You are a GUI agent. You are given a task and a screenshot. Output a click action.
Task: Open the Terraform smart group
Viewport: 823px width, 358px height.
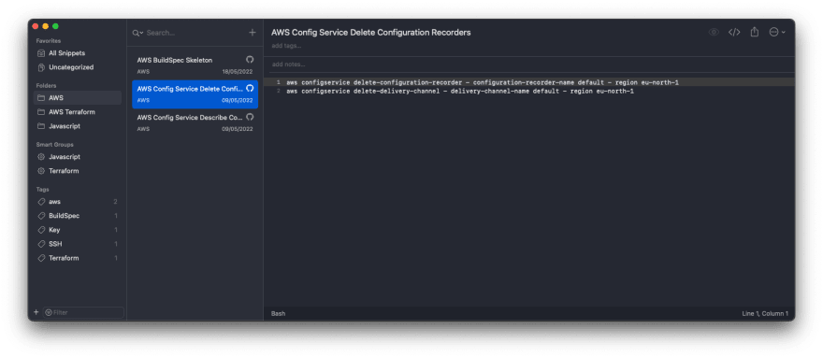(78, 171)
